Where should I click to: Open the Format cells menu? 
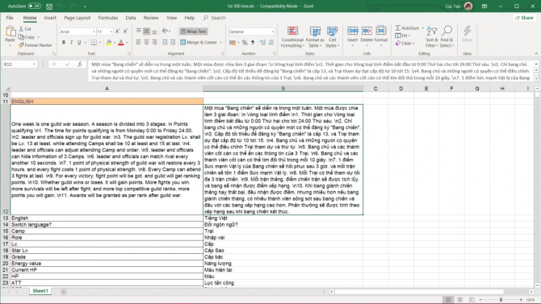point(381,35)
